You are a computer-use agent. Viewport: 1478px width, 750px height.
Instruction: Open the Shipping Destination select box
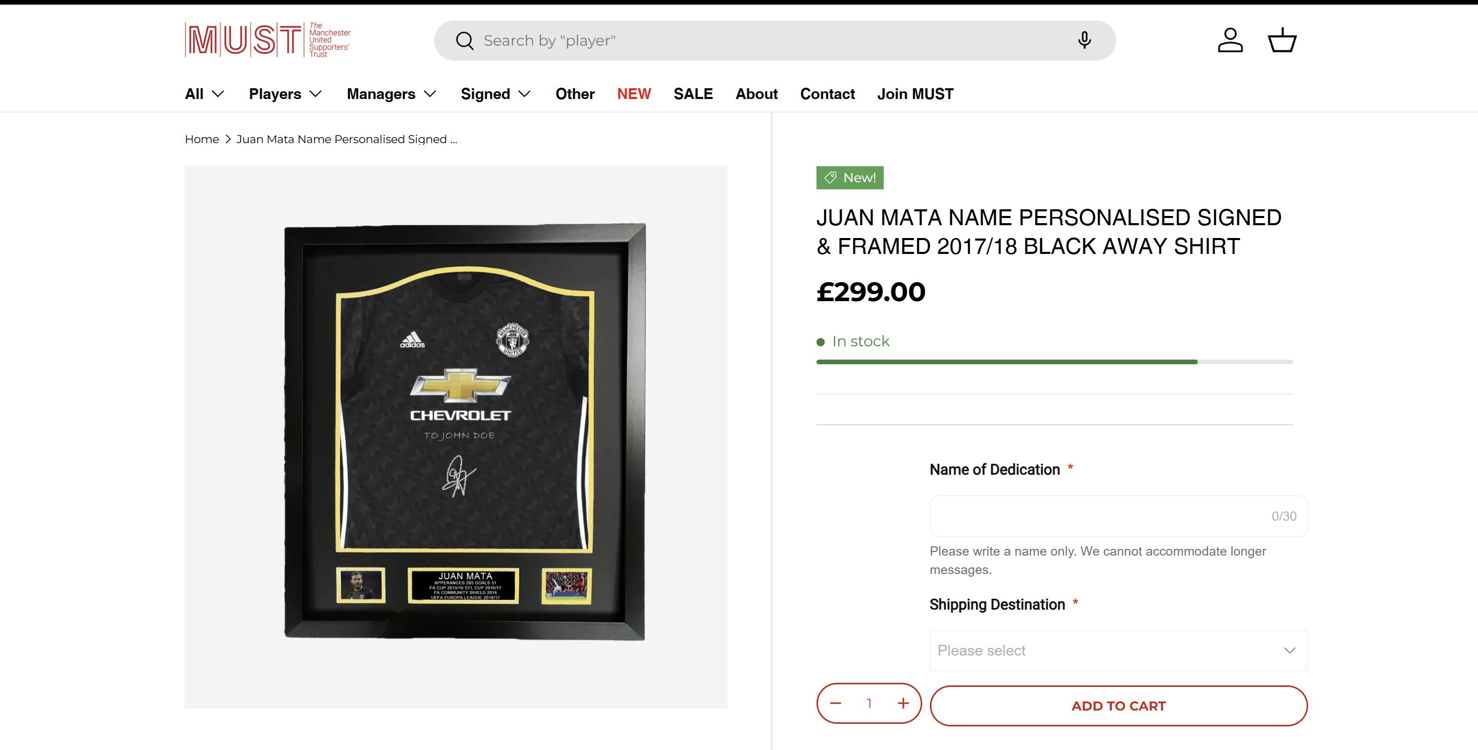click(x=1118, y=651)
